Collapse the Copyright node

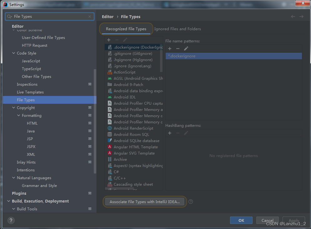tap(14, 107)
